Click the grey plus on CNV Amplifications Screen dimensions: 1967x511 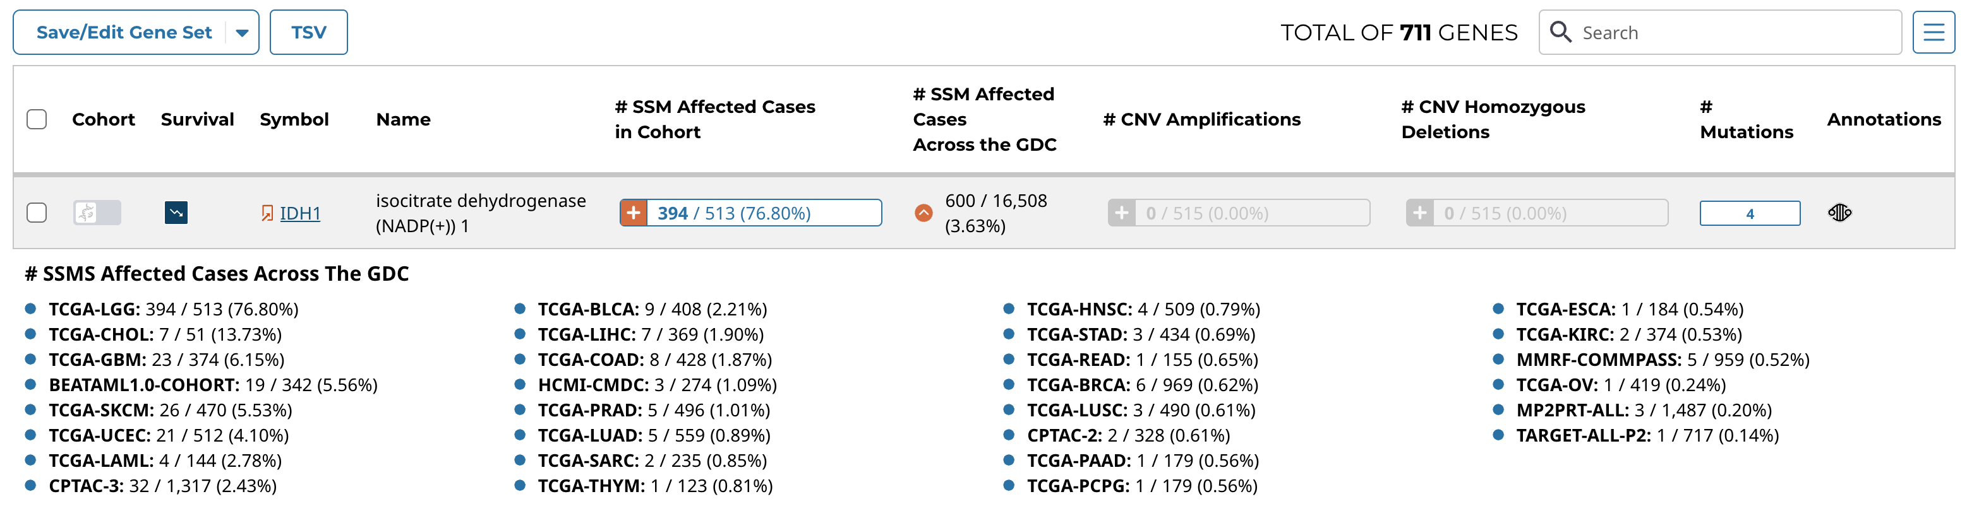[1121, 213]
